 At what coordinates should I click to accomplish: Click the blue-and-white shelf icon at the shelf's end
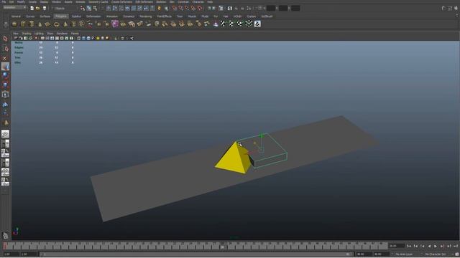coord(257,24)
